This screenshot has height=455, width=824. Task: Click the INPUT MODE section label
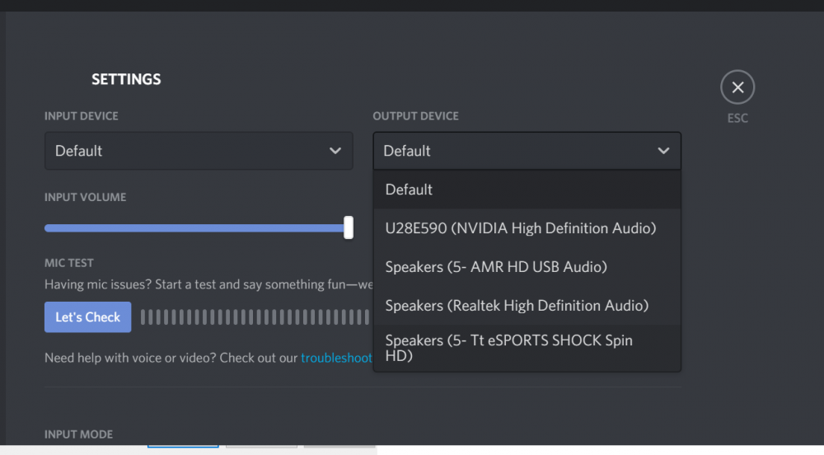pos(78,434)
